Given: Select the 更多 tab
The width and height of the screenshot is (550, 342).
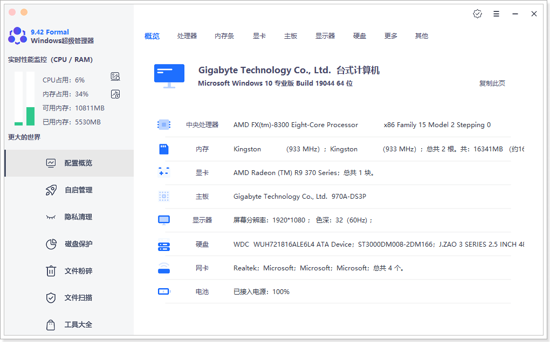Looking at the screenshot, I should (x=391, y=36).
